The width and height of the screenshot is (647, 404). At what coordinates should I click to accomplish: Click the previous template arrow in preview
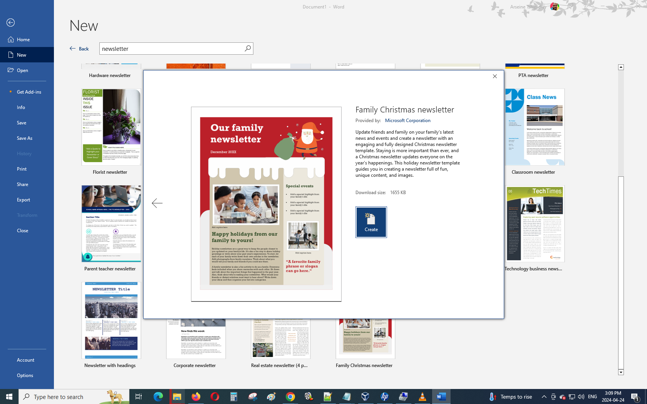click(x=157, y=203)
